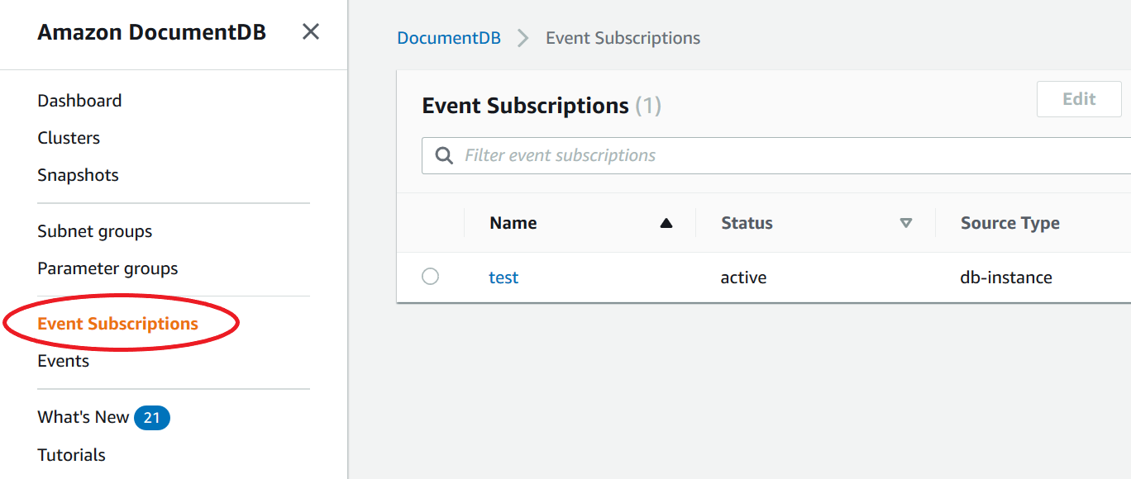The image size is (1131, 479).
Task: Click the Edit button
Action: [x=1078, y=98]
